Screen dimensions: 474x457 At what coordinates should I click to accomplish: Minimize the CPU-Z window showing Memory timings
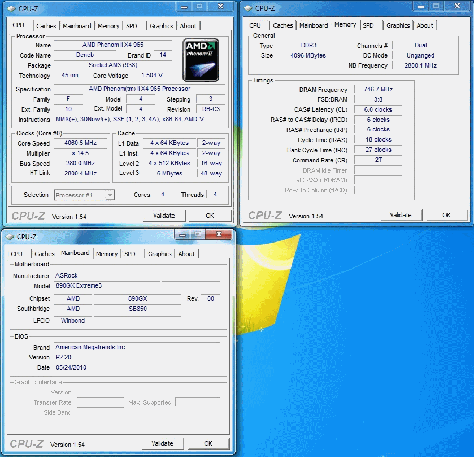coord(420,6)
